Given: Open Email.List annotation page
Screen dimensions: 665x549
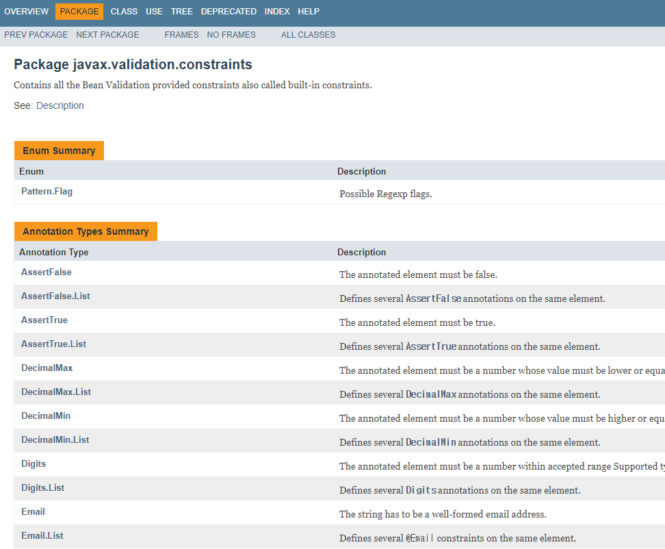Looking at the screenshot, I should coord(42,536).
